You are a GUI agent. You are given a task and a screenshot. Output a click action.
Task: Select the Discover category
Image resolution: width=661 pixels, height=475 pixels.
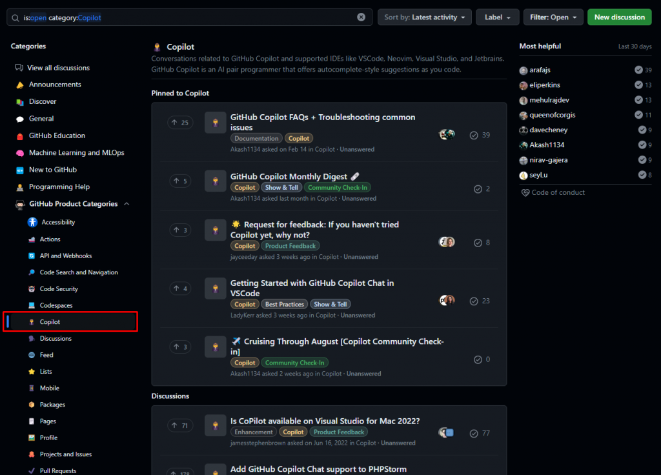[43, 101]
